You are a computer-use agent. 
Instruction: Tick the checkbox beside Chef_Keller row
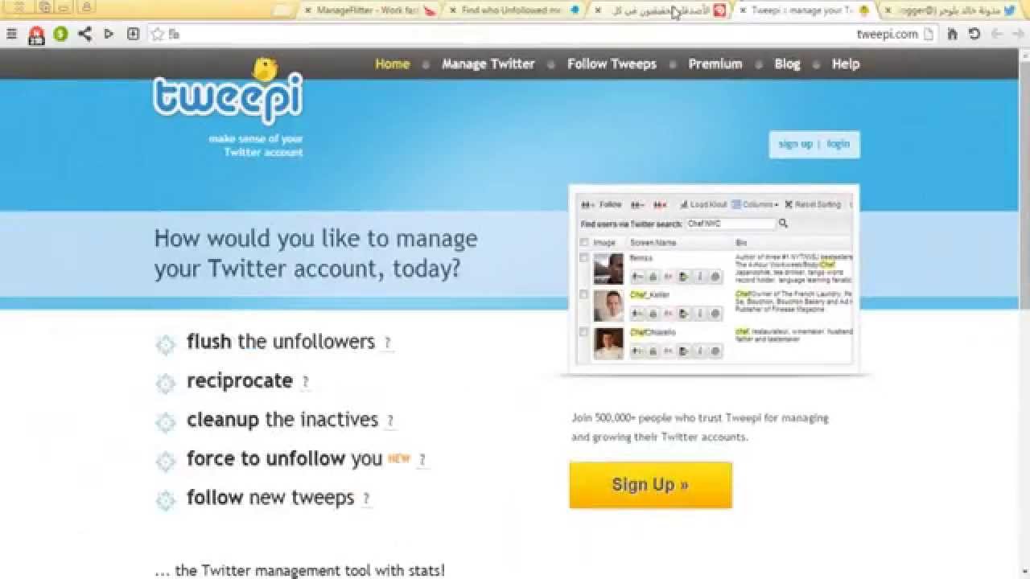tap(584, 295)
